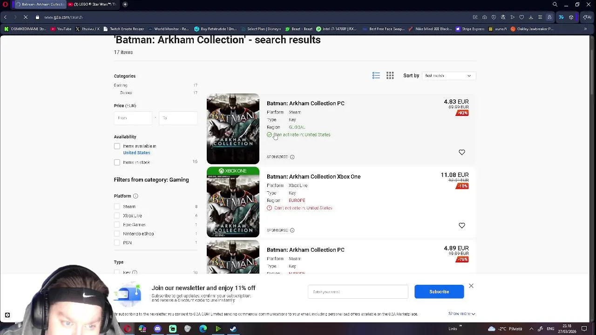The image size is (596, 335).
Task: Click Subscribe newsletter button
Action: coord(439,292)
